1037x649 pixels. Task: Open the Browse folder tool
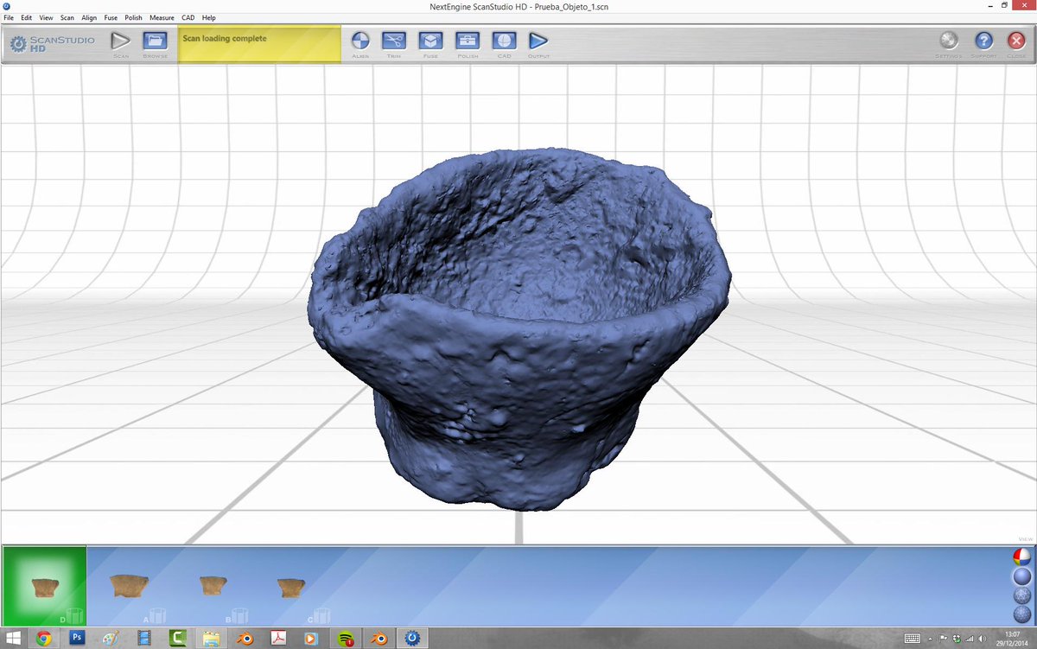[156, 41]
